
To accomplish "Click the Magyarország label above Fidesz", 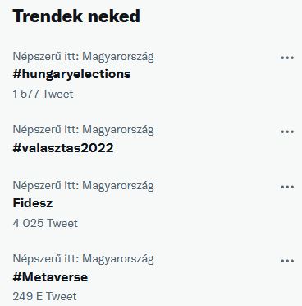I will pyautogui.click(x=118, y=186).
